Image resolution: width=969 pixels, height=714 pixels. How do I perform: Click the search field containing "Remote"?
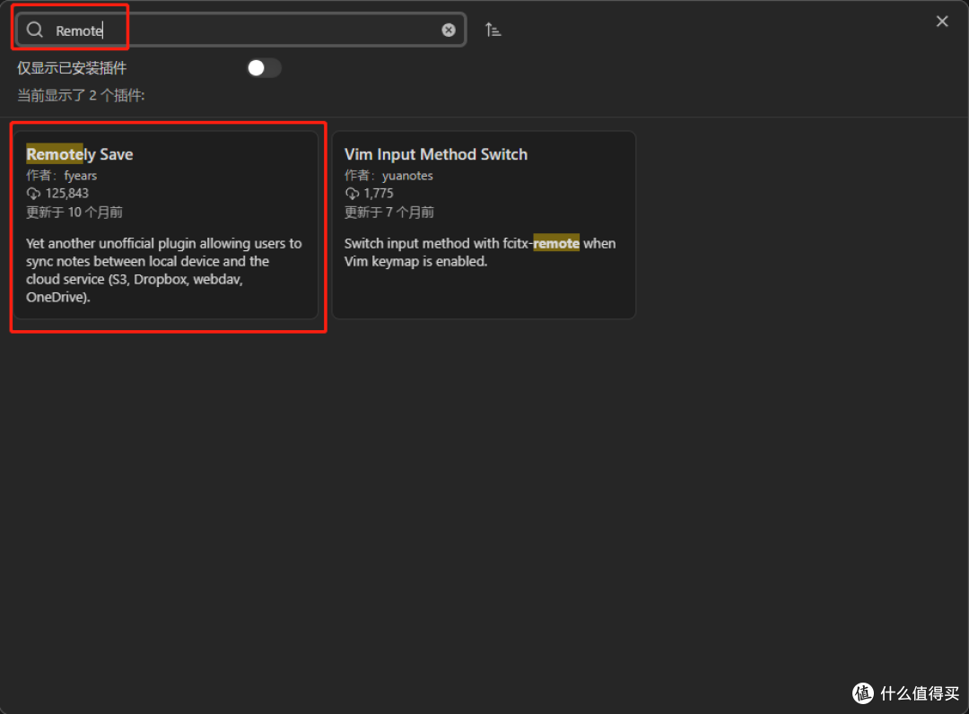point(251,30)
